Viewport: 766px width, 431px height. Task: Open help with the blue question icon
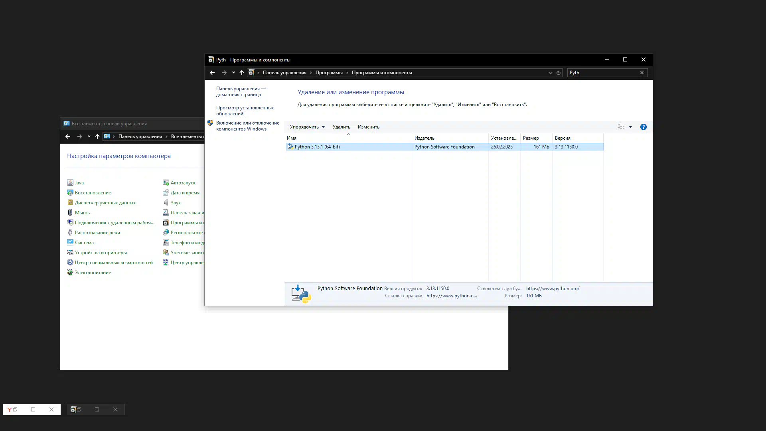(x=643, y=127)
